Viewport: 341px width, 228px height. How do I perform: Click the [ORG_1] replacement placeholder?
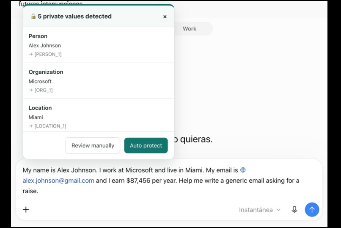point(44,90)
